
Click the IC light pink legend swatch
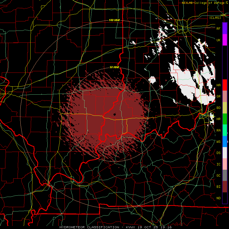point(225,164)
